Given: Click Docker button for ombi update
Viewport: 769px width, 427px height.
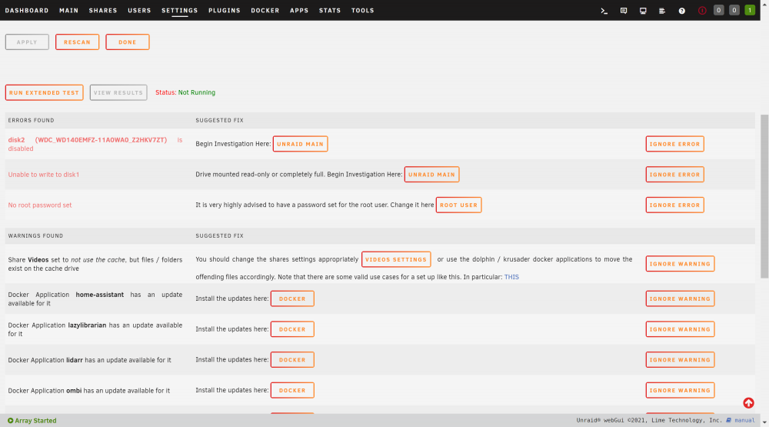Looking at the screenshot, I should tap(292, 390).
